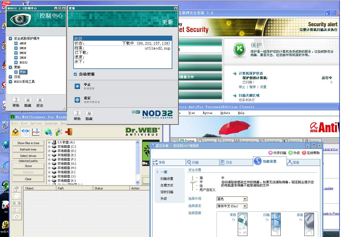The image size is (343, 237).
Task: Select 扫描设置 in settings sidebar
Action: pos(167,179)
